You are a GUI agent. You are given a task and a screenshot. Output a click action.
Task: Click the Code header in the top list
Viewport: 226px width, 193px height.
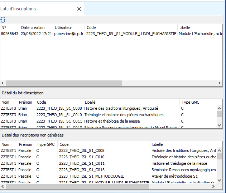pyautogui.click(x=91, y=28)
